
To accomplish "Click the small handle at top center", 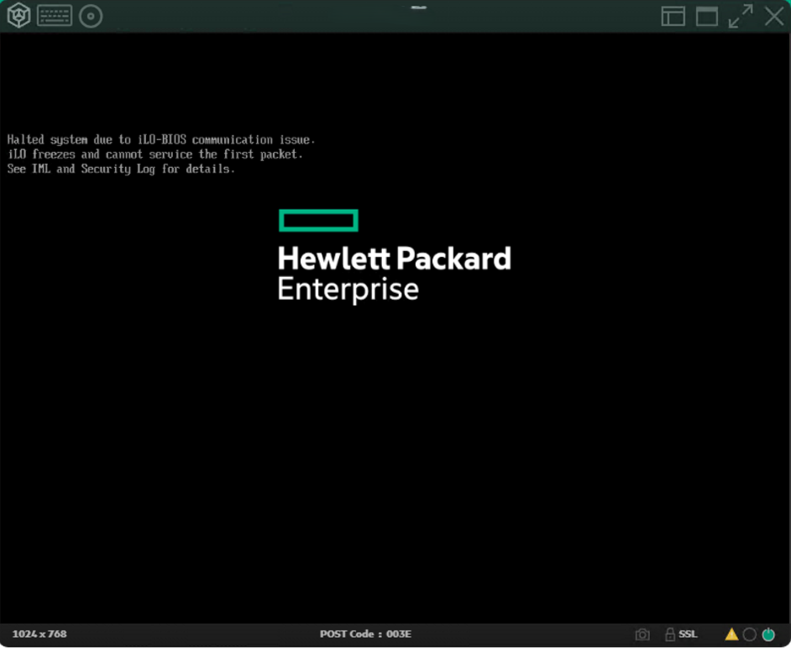I will click(418, 7).
